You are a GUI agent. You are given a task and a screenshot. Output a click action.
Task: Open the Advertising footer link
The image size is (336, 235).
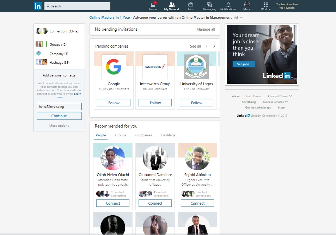[x=249, y=102]
